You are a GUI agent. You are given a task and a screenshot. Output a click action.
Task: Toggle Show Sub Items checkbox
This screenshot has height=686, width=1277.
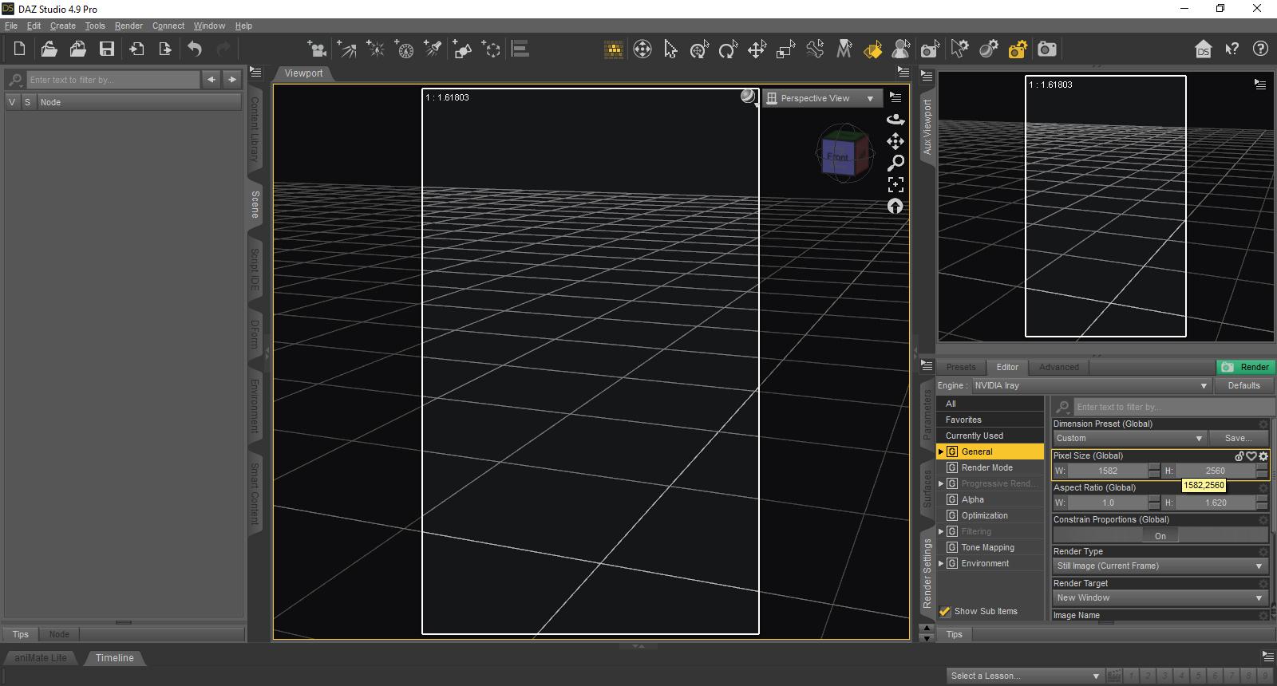point(946,612)
